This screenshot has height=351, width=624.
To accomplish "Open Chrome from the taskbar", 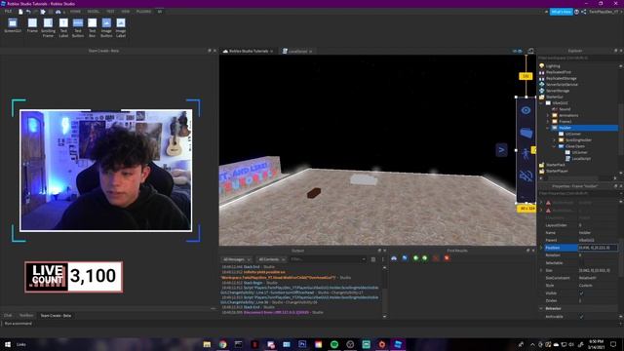I will pyautogui.click(x=223, y=344).
